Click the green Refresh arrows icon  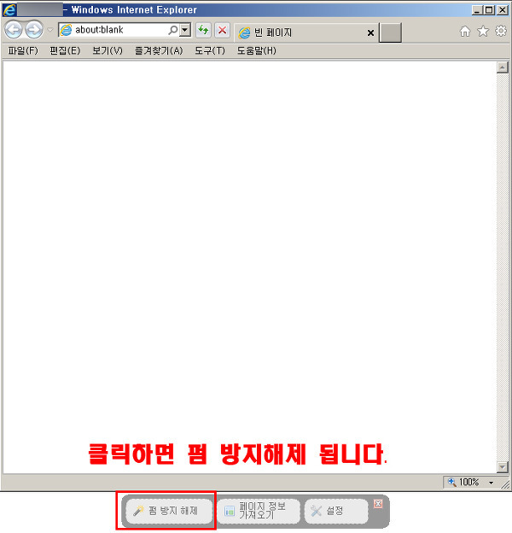point(203,30)
